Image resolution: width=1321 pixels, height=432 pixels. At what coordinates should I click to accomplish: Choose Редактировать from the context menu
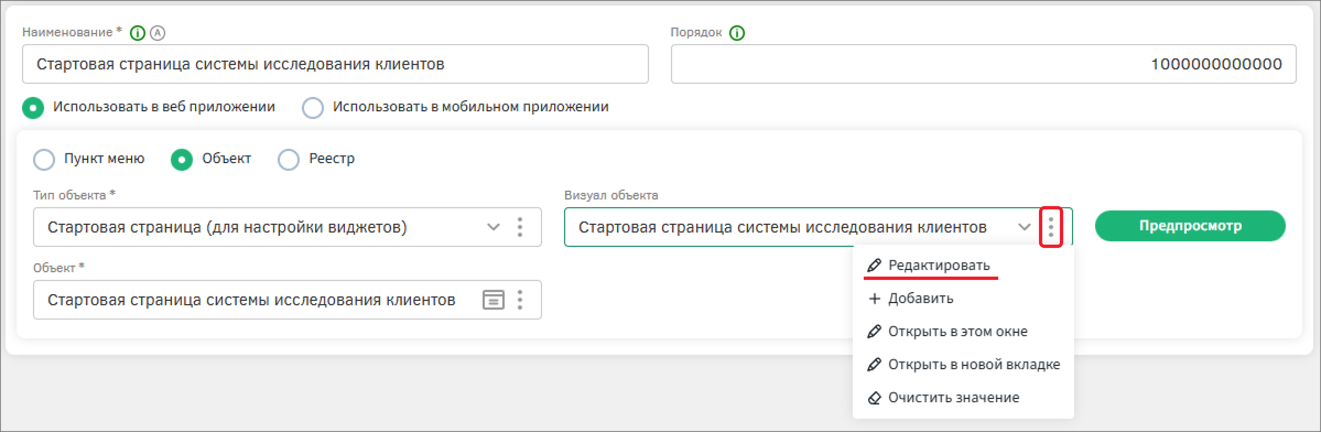(938, 266)
